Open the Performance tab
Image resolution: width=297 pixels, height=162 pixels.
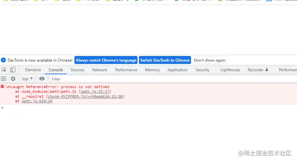[126, 70]
